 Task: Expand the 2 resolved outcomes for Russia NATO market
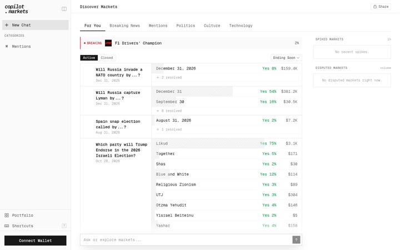click(x=169, y=78)
